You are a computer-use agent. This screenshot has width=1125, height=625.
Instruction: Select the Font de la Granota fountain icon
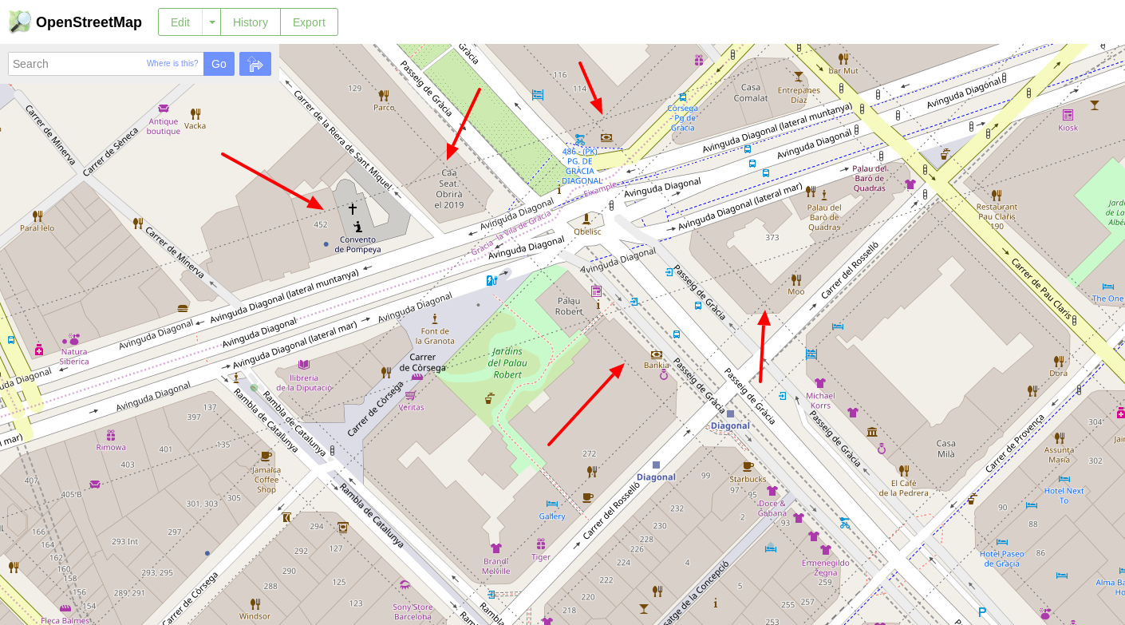435,319
